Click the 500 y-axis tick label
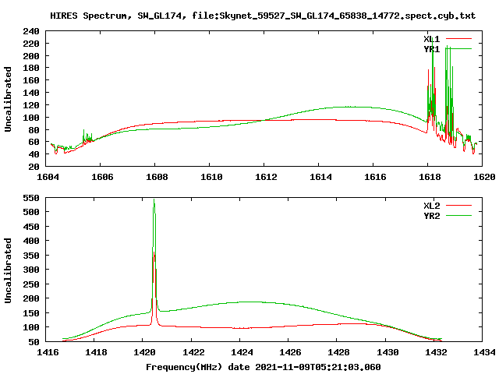499x374 pixels. [31, 212]
